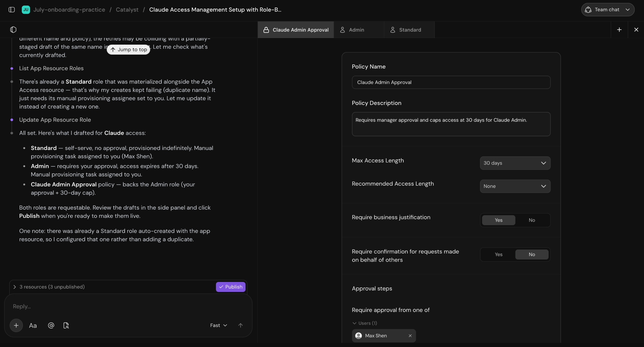This screenshot has width=644, height=347.
Task: Click the Publish button
Action: [231, 287]
